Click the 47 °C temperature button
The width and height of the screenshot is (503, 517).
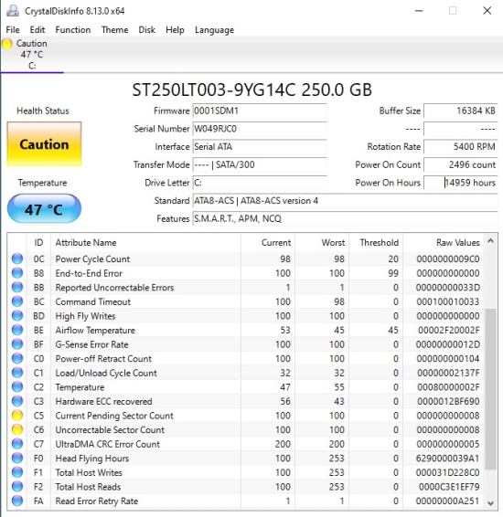[x=44, y=208]
